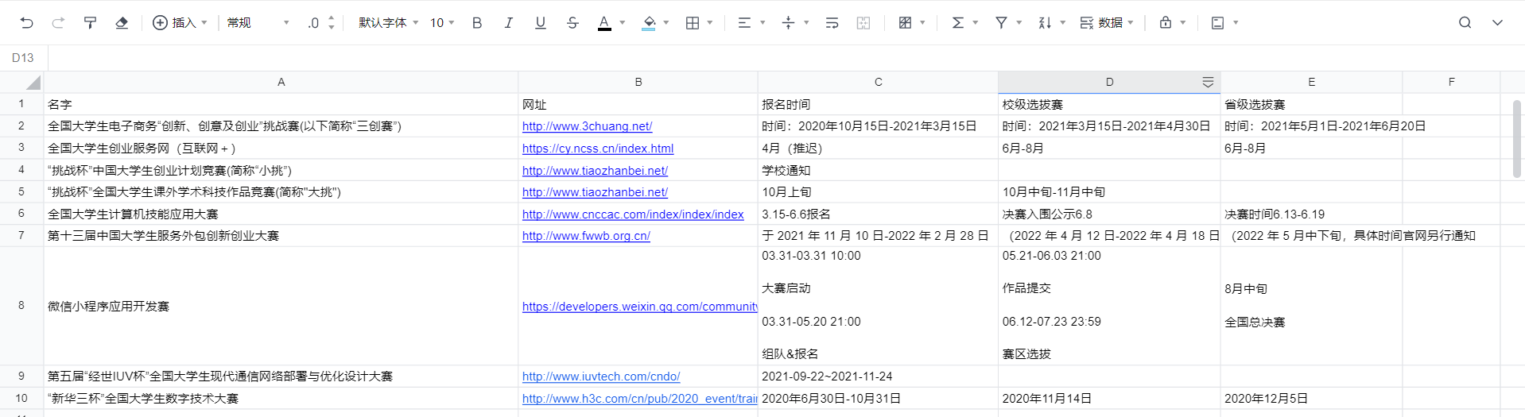This screenshot has height=417, width=1525.
Task: Open the 默认字体 font dropdown
Action: [388, 23]
